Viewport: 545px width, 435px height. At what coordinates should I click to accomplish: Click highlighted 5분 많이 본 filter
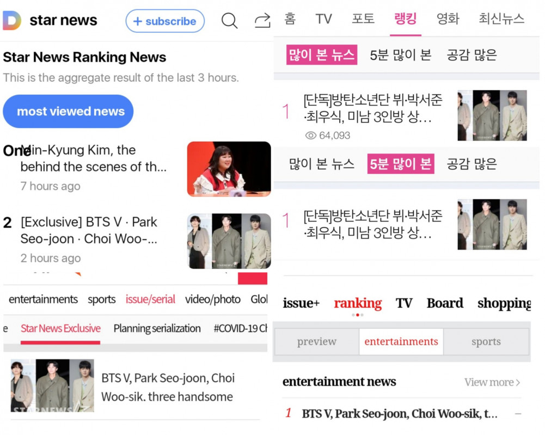click(x=401, y=164)
